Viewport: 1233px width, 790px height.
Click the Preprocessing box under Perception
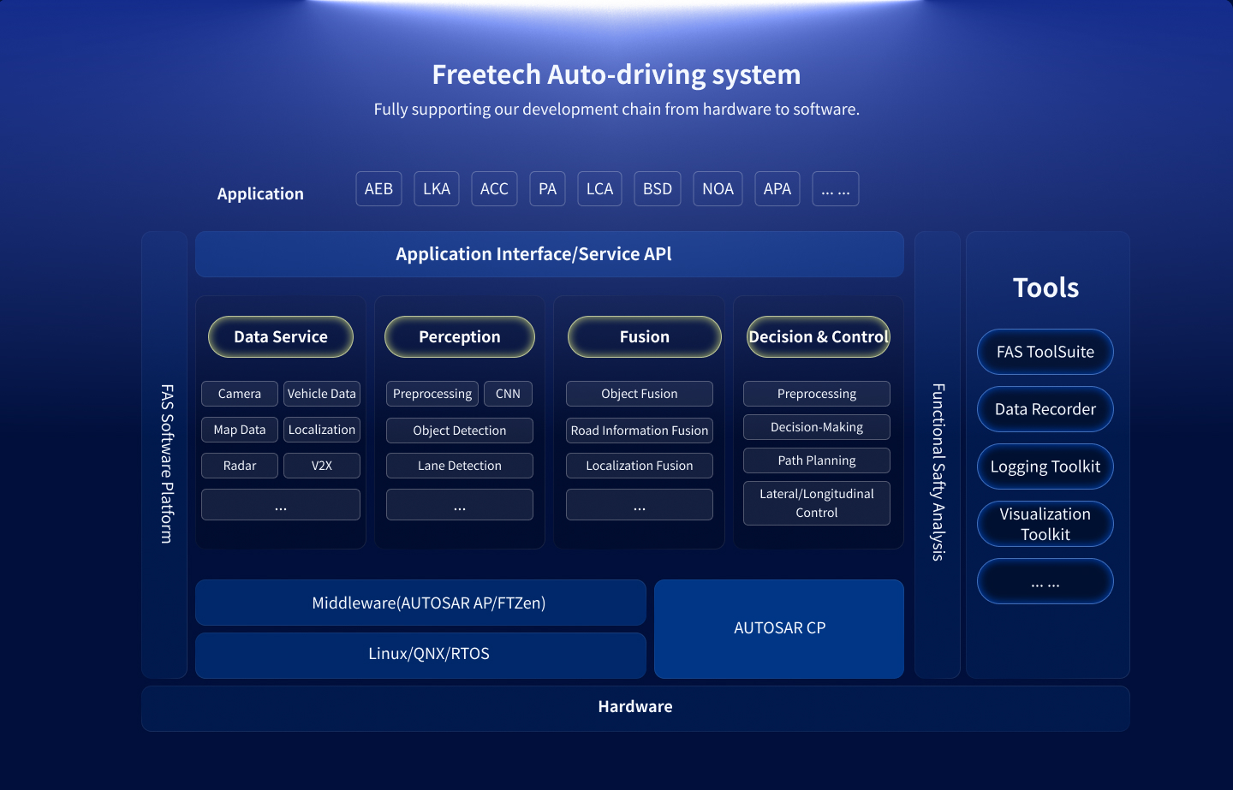coord(432,394)
